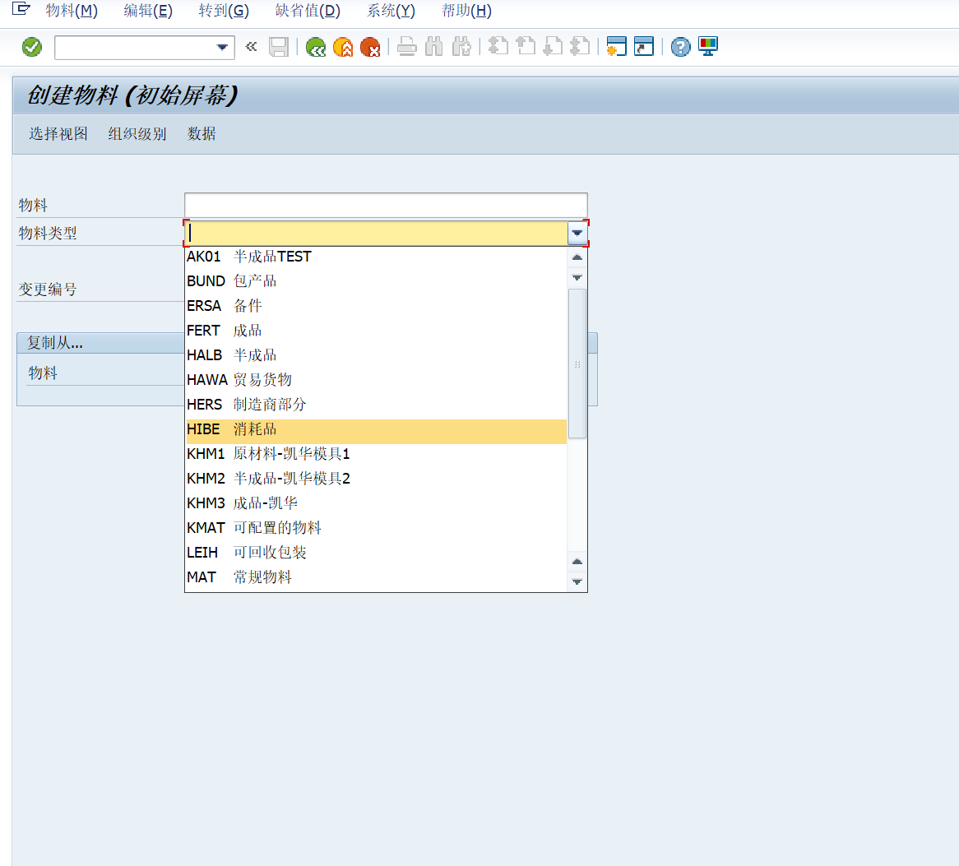959x866 pixels.
Task: Click the 选择视图 button
Action: (x=58, y=133)
